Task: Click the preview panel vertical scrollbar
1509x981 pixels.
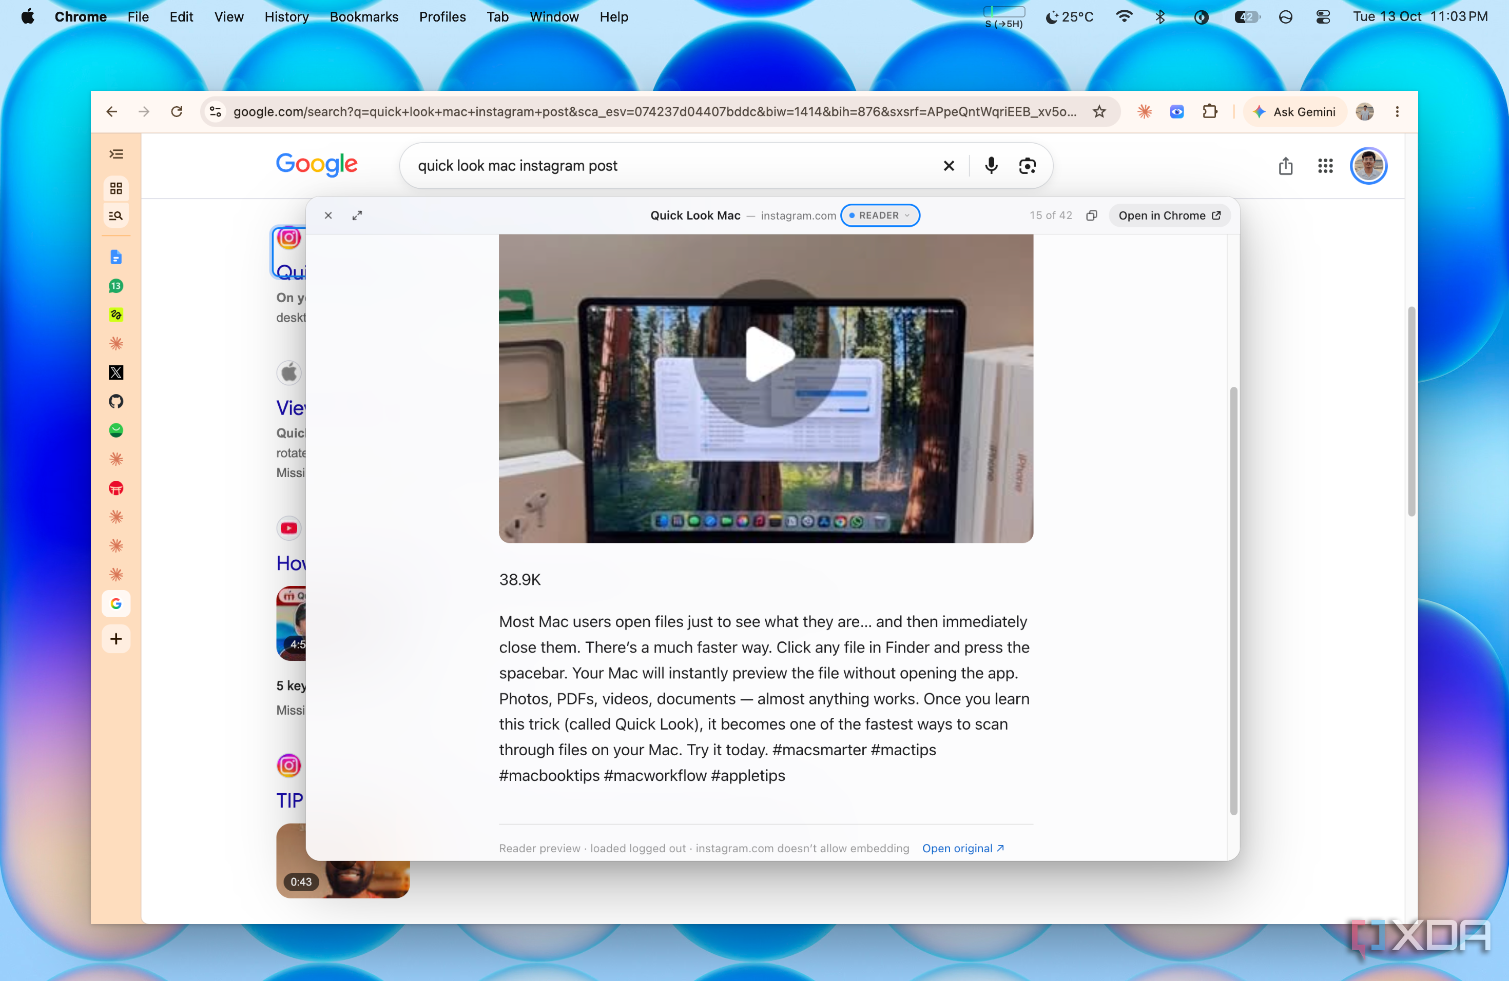Action: [x=1233, y=600]
